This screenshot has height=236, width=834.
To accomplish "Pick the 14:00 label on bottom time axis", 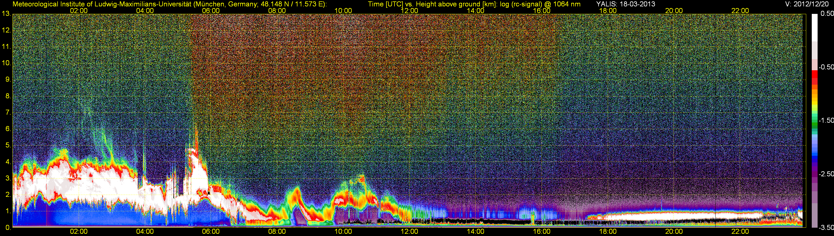I will click(476, 232).
